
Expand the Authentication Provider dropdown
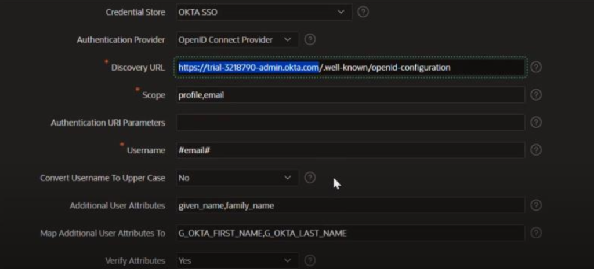[x=237, y=39]
